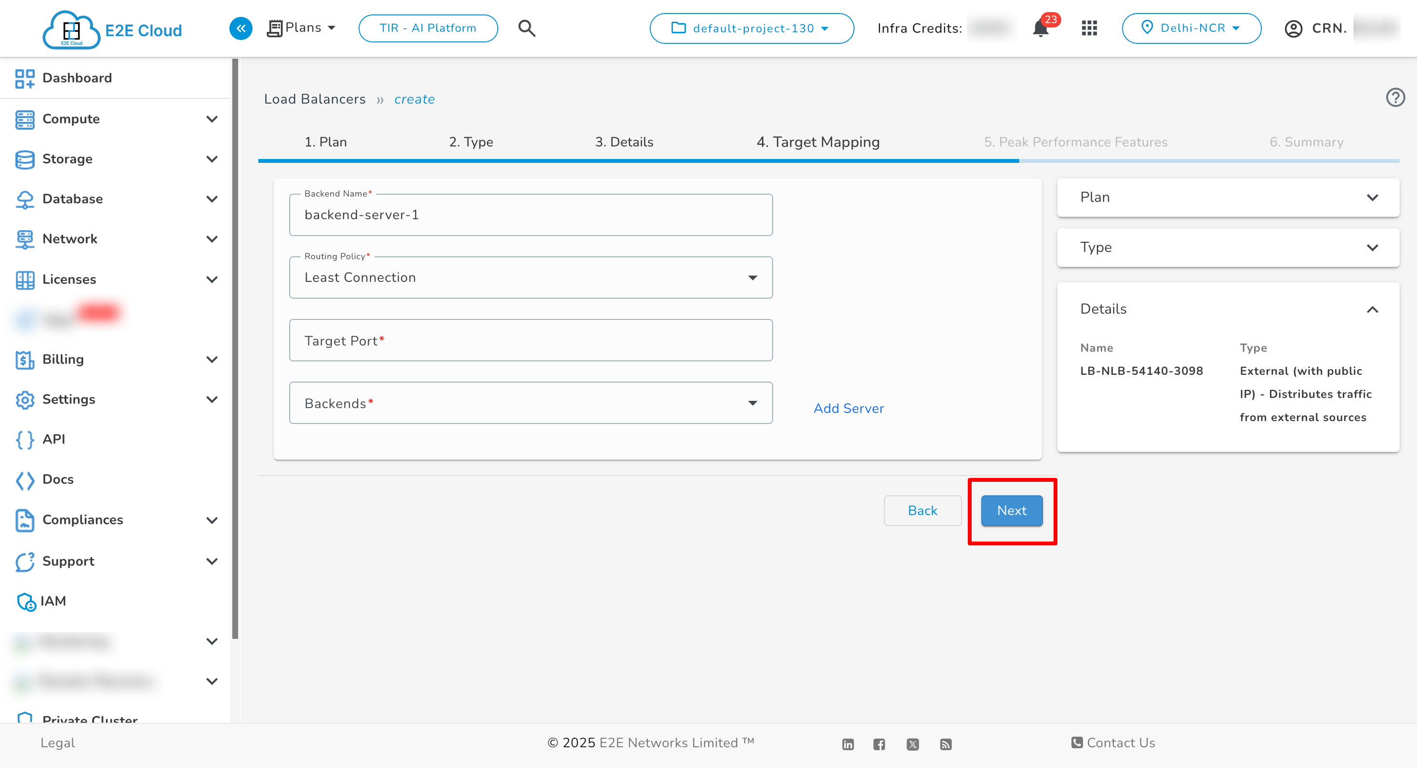1417x768 pixels.
Task: Open the Routing Policy dropdown
Action: pyautogui.click(x=530, y=278)
